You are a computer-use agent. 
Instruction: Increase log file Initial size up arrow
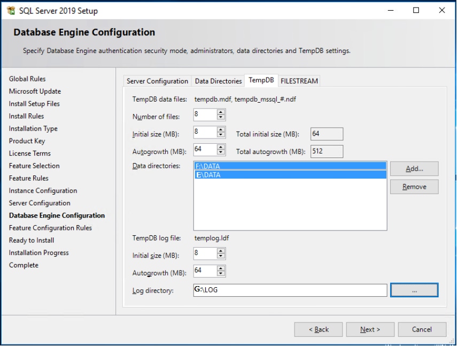[221, 251]
